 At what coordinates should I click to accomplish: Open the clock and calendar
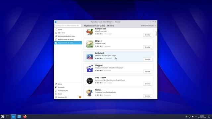202,117
